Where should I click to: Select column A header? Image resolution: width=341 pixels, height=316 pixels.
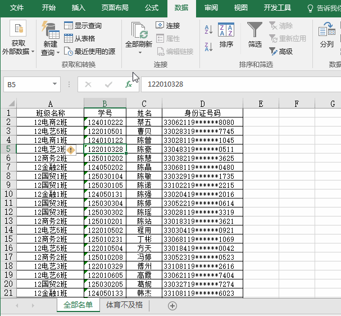tap(50, 103)
